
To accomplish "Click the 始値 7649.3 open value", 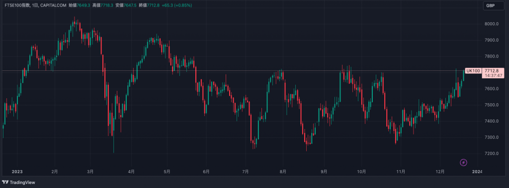I will [x=80, y=5].
